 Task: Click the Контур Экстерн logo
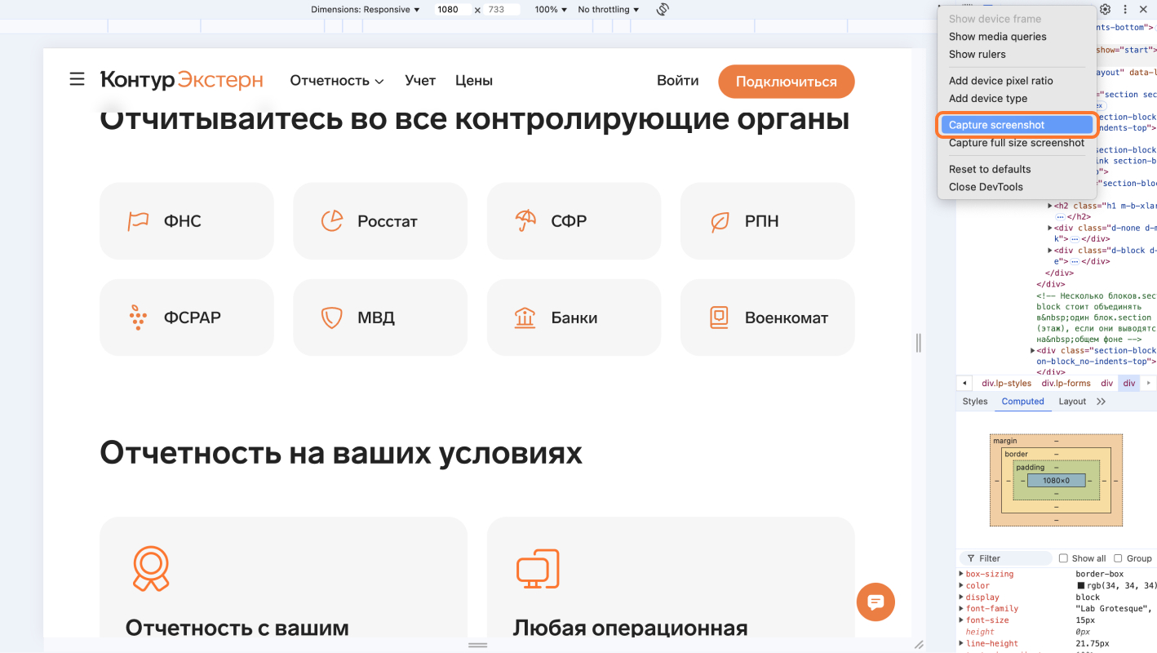181,80
